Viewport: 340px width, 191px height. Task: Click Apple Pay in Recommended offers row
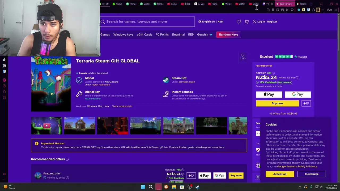tap(205, 175)
